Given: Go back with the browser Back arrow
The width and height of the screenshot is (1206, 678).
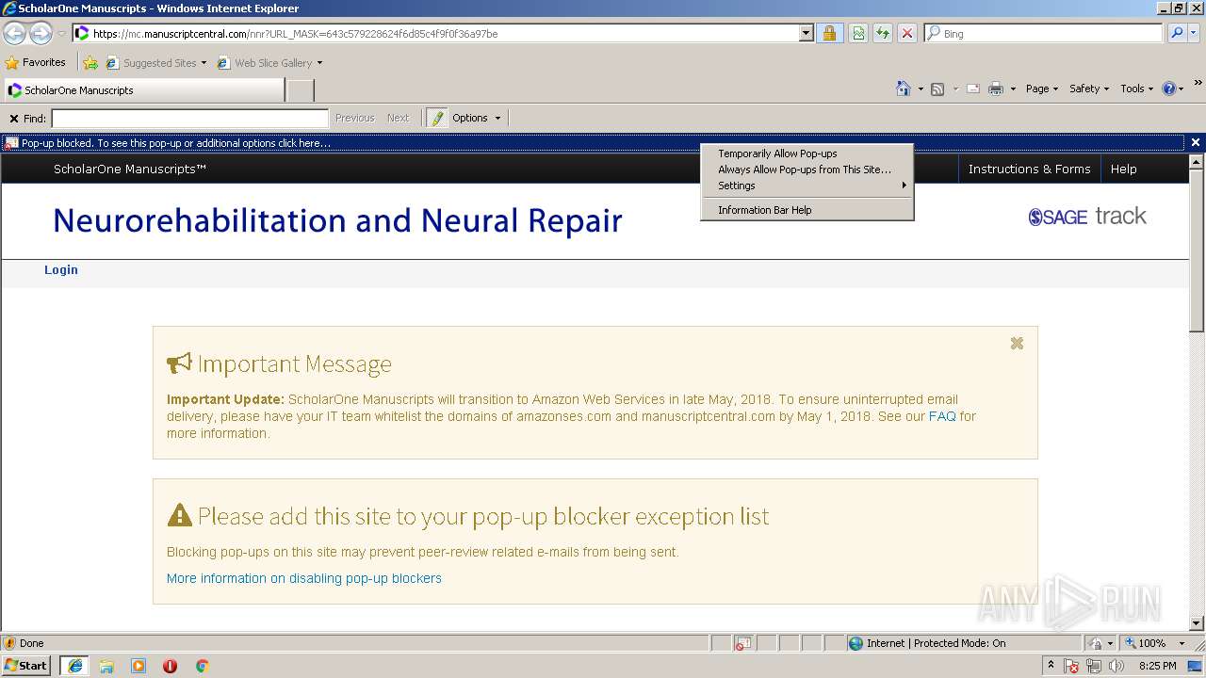Looking at the screenshot, I should tap(14, 34).
